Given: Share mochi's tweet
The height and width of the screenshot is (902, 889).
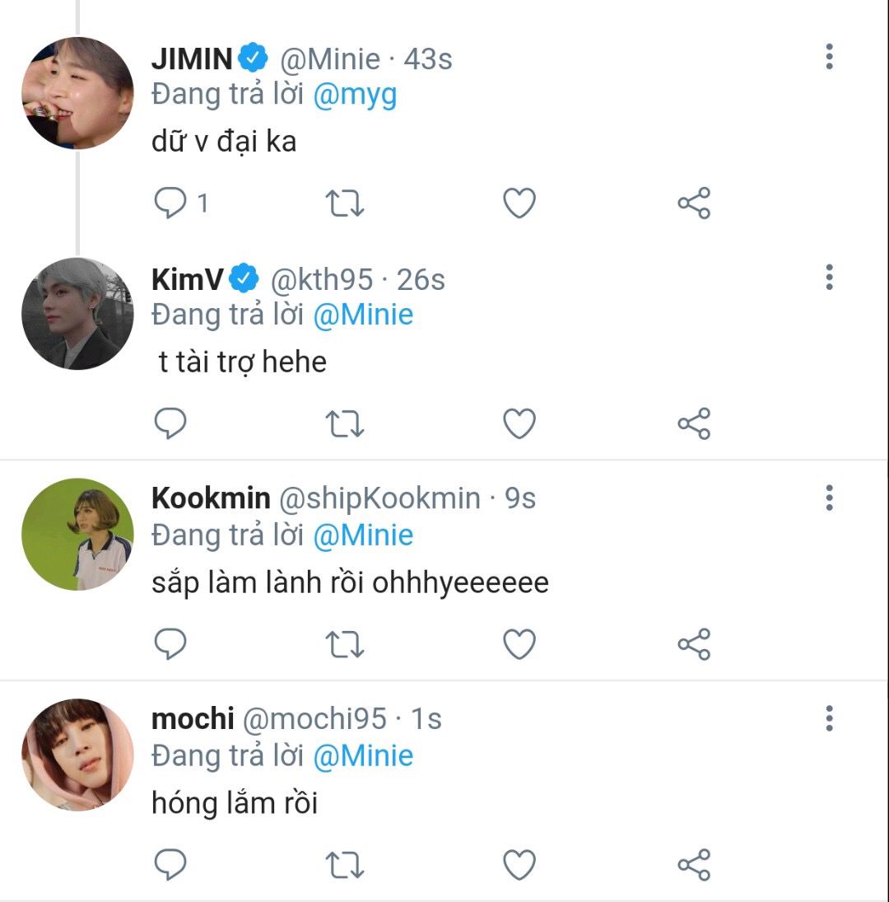Looking at the screenshot, I should click(x=694, y=865).
